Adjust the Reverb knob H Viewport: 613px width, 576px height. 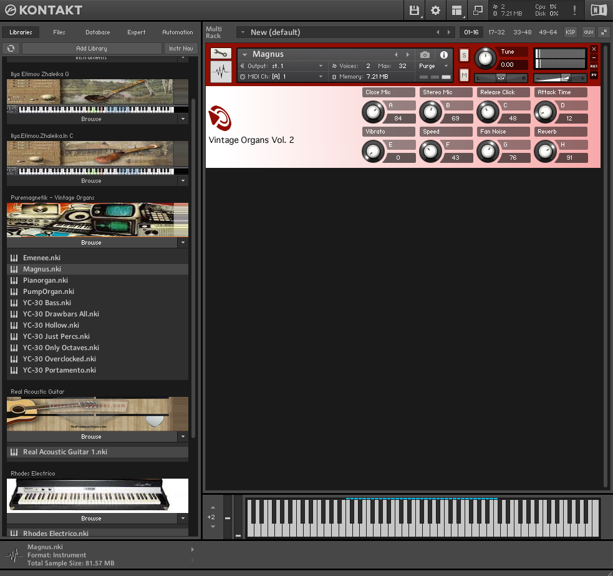pos(546,152)
